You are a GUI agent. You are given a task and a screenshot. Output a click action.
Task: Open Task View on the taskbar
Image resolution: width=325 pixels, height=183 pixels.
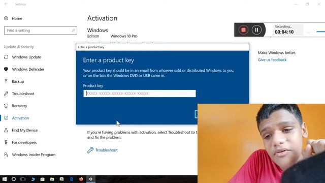[x=23, y=179]
